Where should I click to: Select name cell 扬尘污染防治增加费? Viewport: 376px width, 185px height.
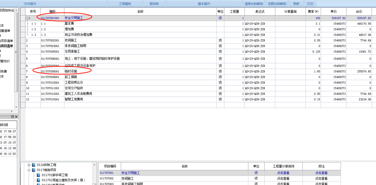click(140, 35)
